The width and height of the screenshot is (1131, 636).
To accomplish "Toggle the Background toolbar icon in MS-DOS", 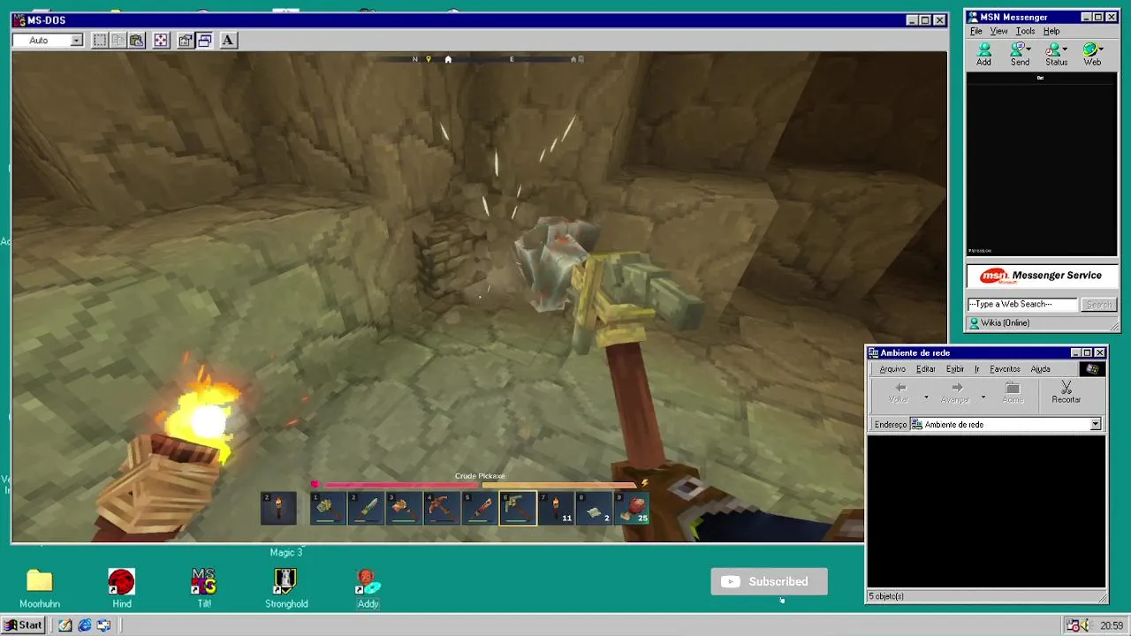I will (x=204, y=40).
